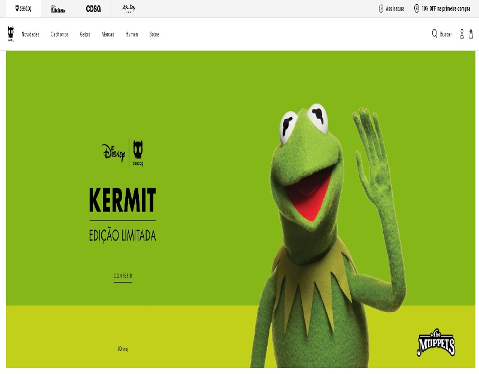Click the ©Disney copyright text
This screenshot has height=374, width=479.
123,349
